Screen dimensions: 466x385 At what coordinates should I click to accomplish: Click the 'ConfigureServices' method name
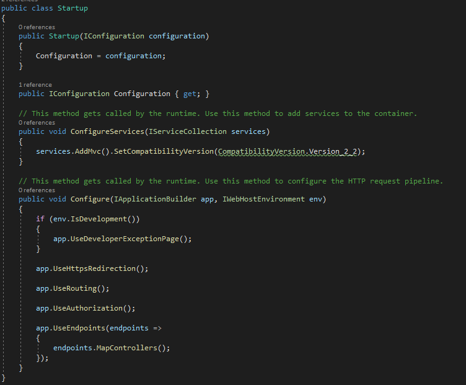(107, 131)
